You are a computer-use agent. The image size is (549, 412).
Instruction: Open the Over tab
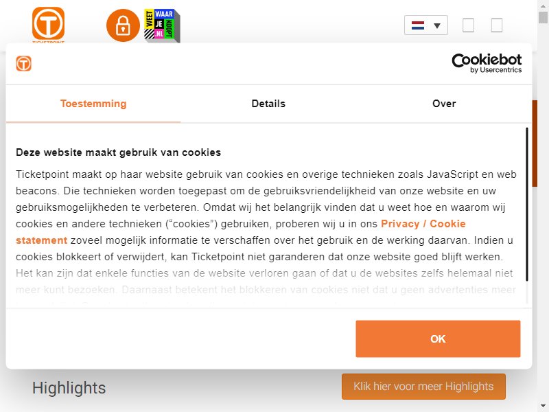pyautogui.click(x=443, y=104)
